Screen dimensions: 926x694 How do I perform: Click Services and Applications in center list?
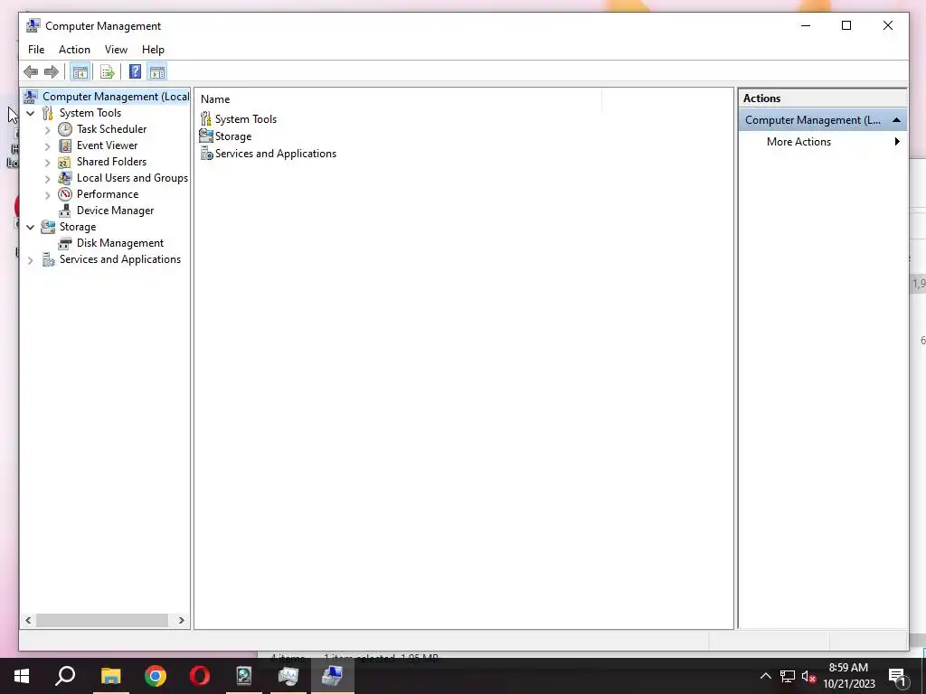click(x=275, y=154)
